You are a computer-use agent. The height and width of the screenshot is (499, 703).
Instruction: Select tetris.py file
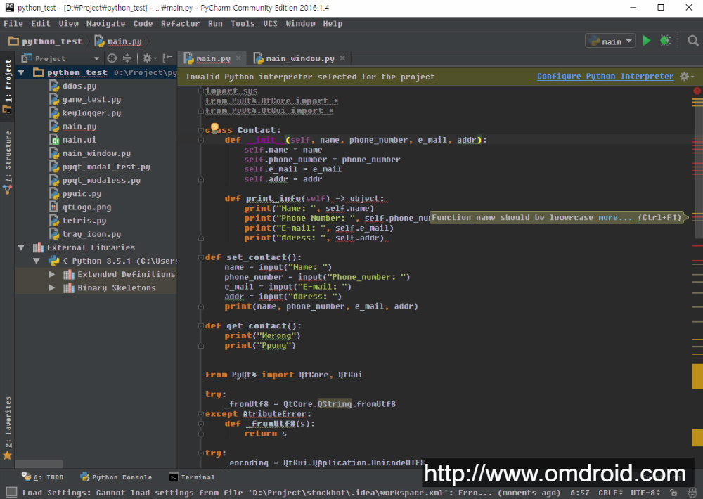(x=84, y=220)
